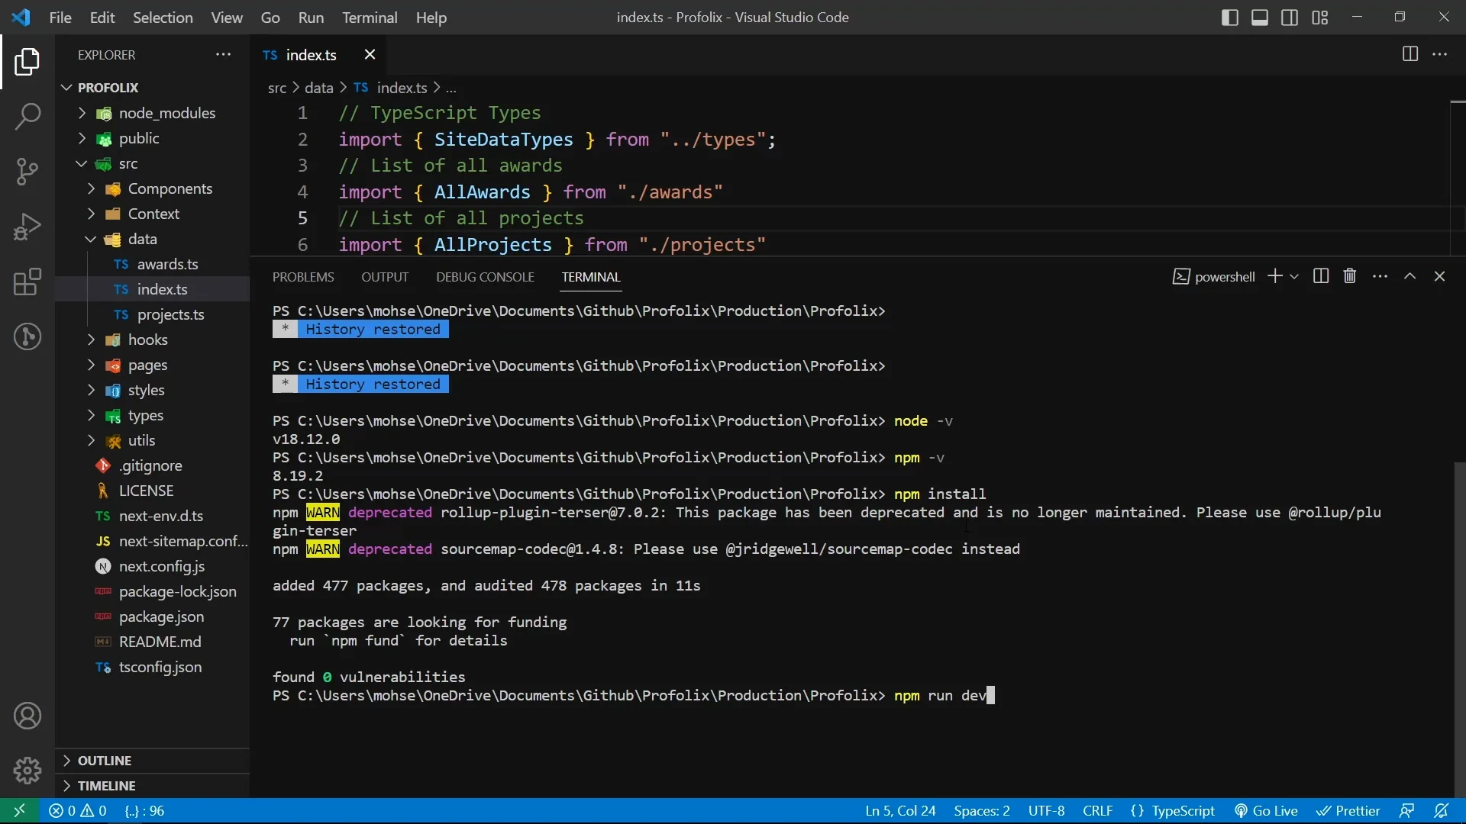
Task: Start Go Live server
Action: tap(1267, 811)
